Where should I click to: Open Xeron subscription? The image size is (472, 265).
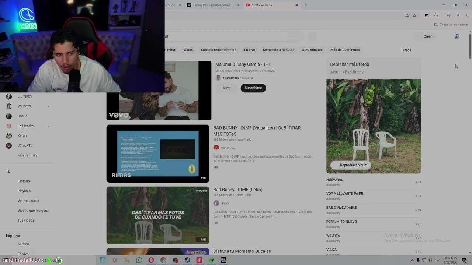click(x=22, y=136)
